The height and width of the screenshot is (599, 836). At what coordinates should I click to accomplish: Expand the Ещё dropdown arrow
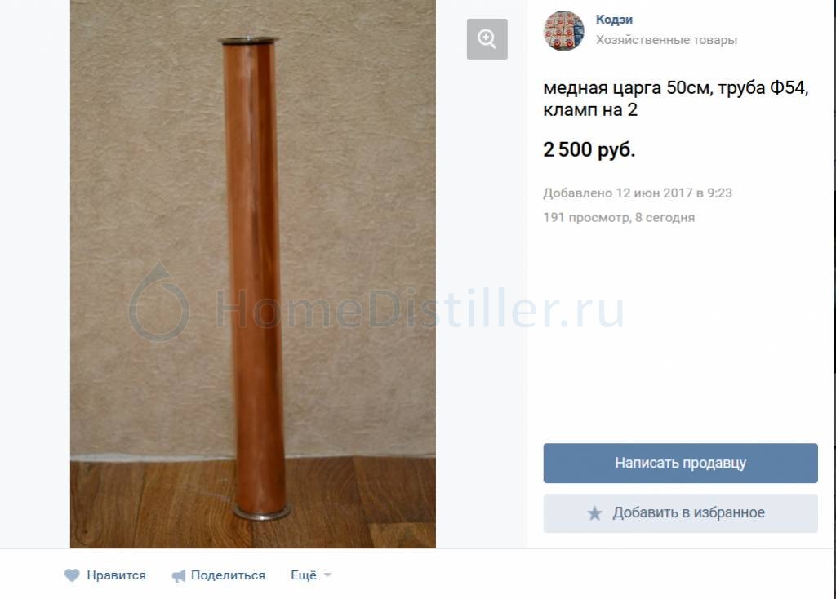[328, 575]
